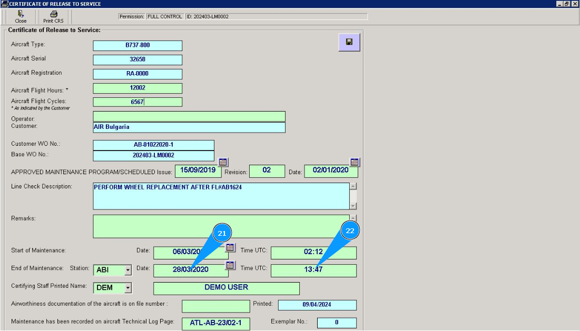Click the Start of Maintenance Time UTC field

tap(313, 253)
